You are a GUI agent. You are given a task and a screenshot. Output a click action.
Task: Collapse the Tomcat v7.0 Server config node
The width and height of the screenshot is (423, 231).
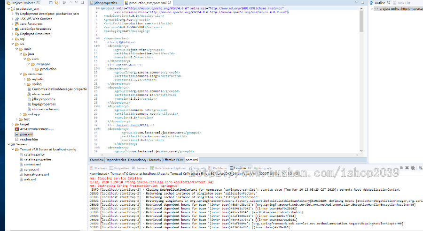(12, 149)
